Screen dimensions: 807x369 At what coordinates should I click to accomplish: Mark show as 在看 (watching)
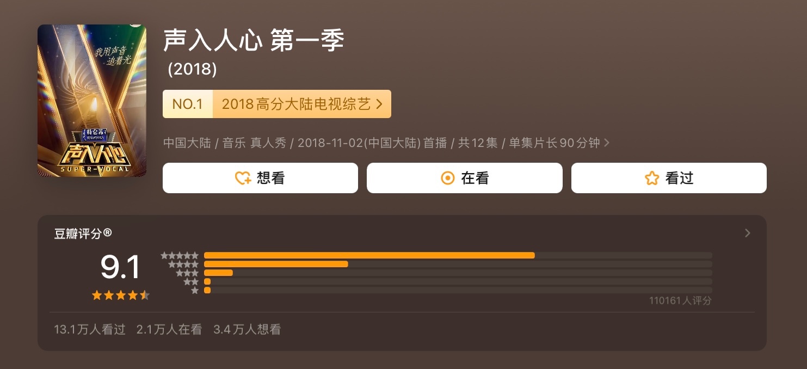464,178
